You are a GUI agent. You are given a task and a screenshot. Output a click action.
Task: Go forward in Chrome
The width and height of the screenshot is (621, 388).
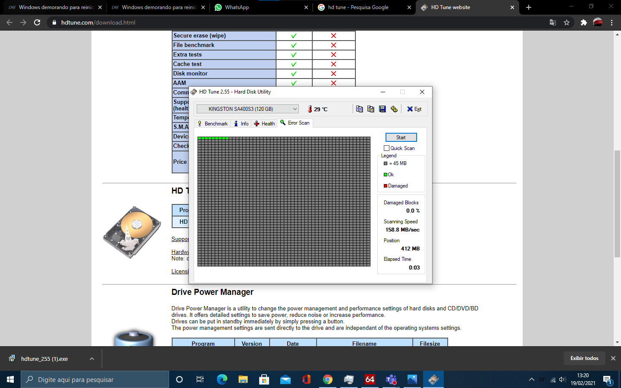23,22
